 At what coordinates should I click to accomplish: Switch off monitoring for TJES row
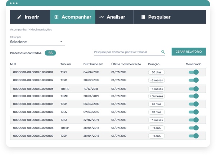[x=194, y=112]
